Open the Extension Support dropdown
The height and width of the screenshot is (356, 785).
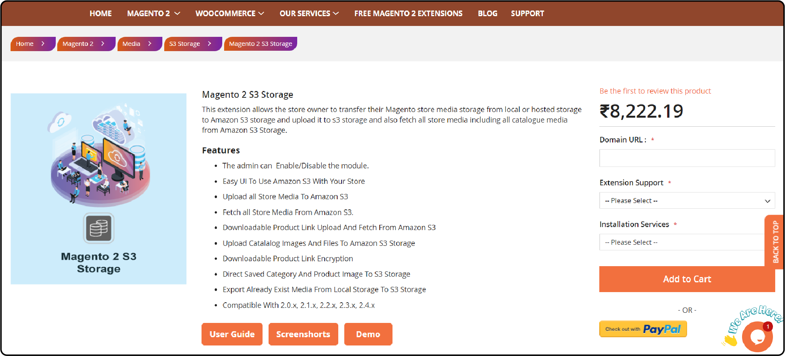click(x=687, y=200)
